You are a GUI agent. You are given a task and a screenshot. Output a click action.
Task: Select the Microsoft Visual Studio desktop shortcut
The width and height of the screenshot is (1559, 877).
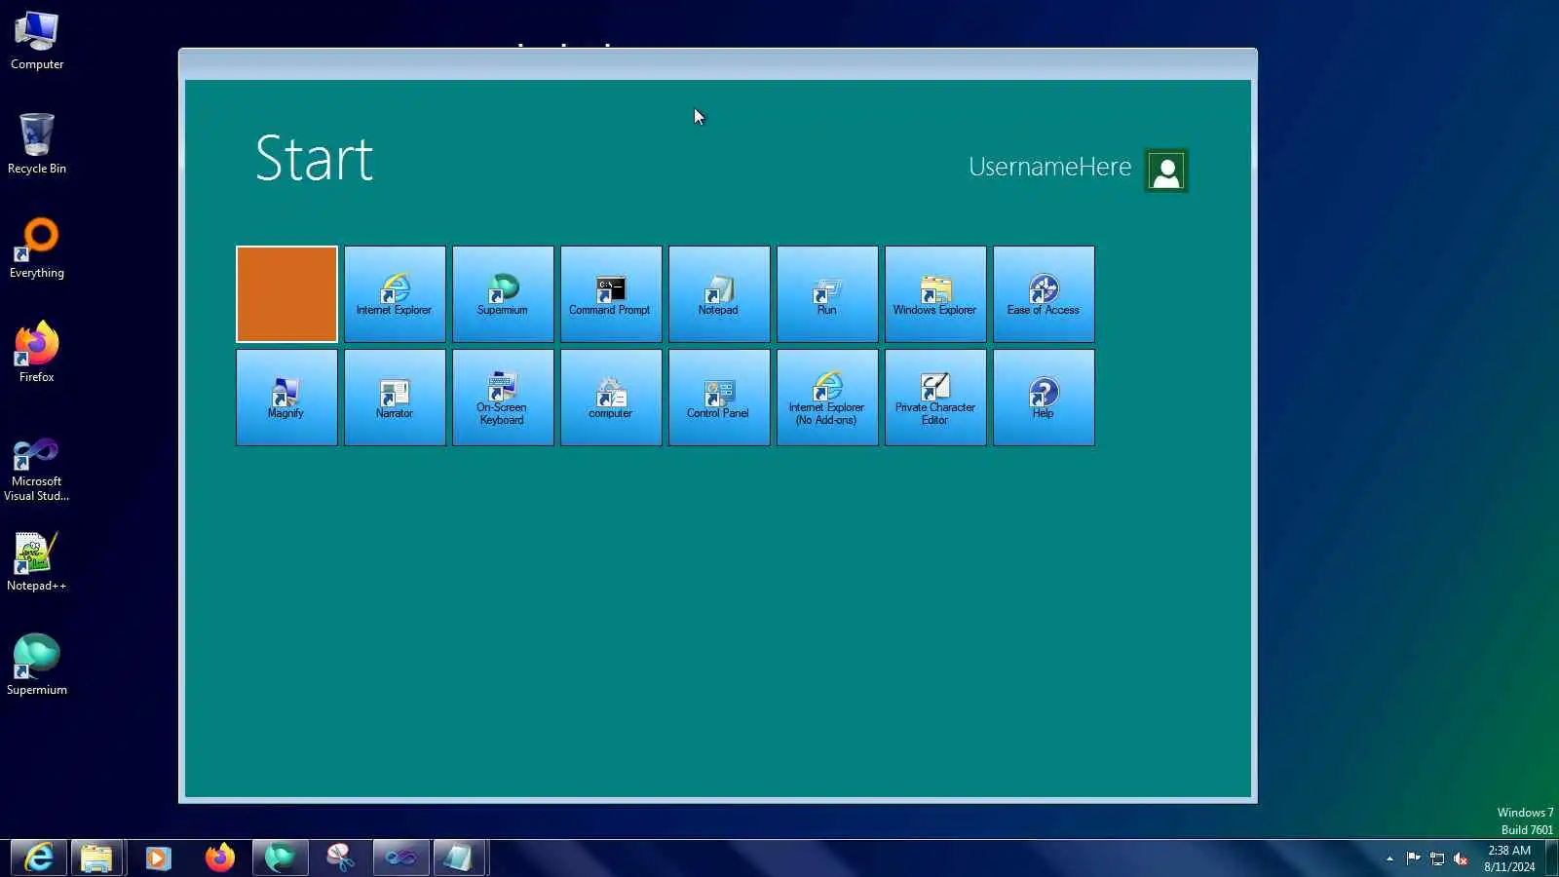[37, 470]
